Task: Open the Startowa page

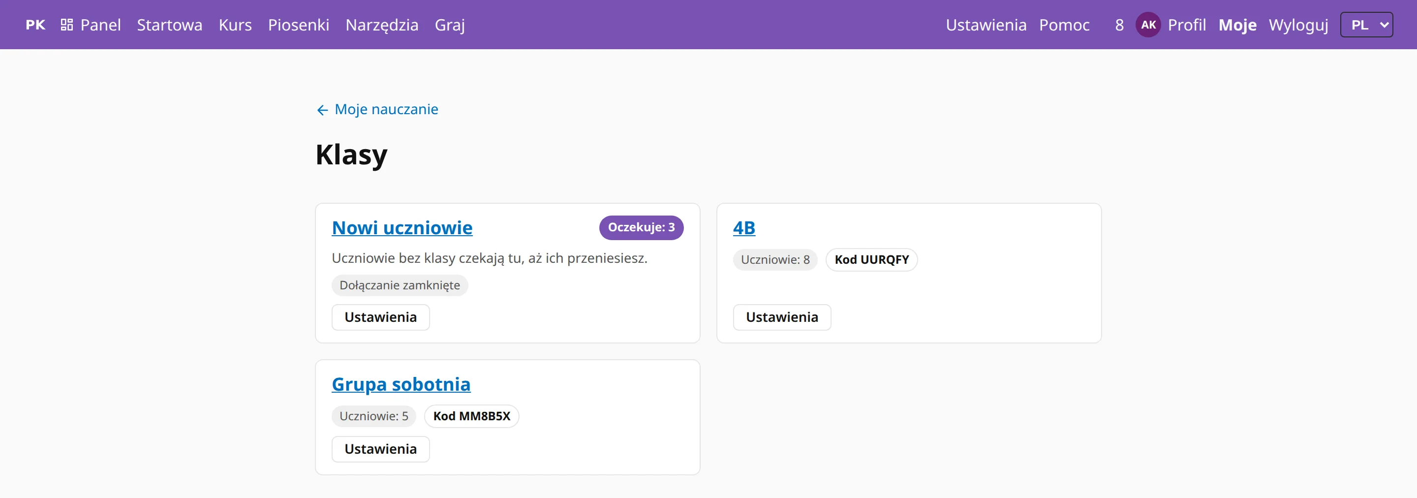Action: point(169,25)
